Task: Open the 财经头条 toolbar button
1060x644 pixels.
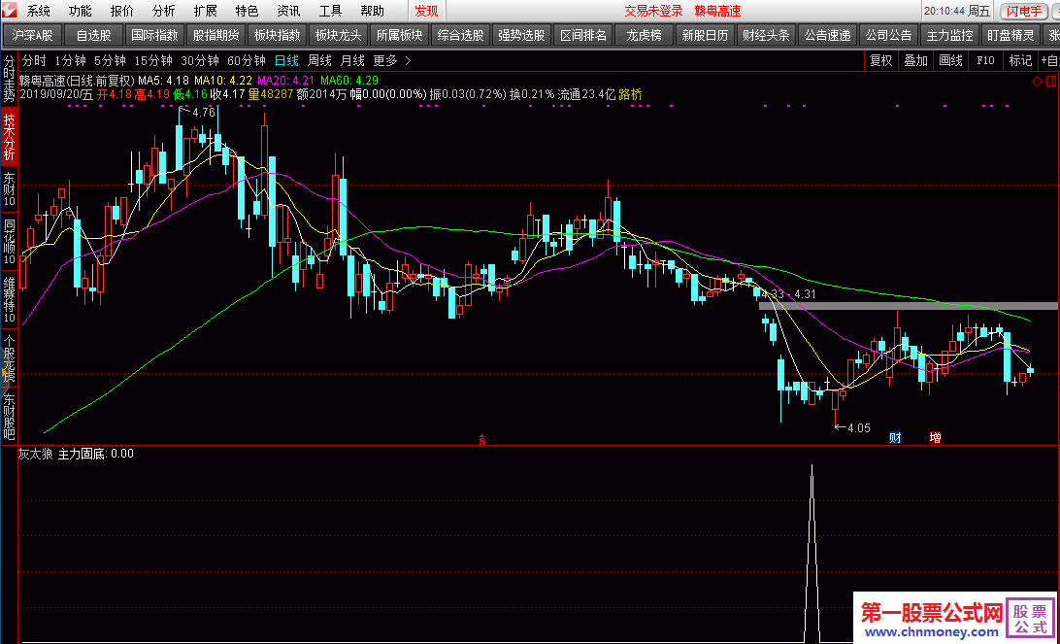Action: 766,35
